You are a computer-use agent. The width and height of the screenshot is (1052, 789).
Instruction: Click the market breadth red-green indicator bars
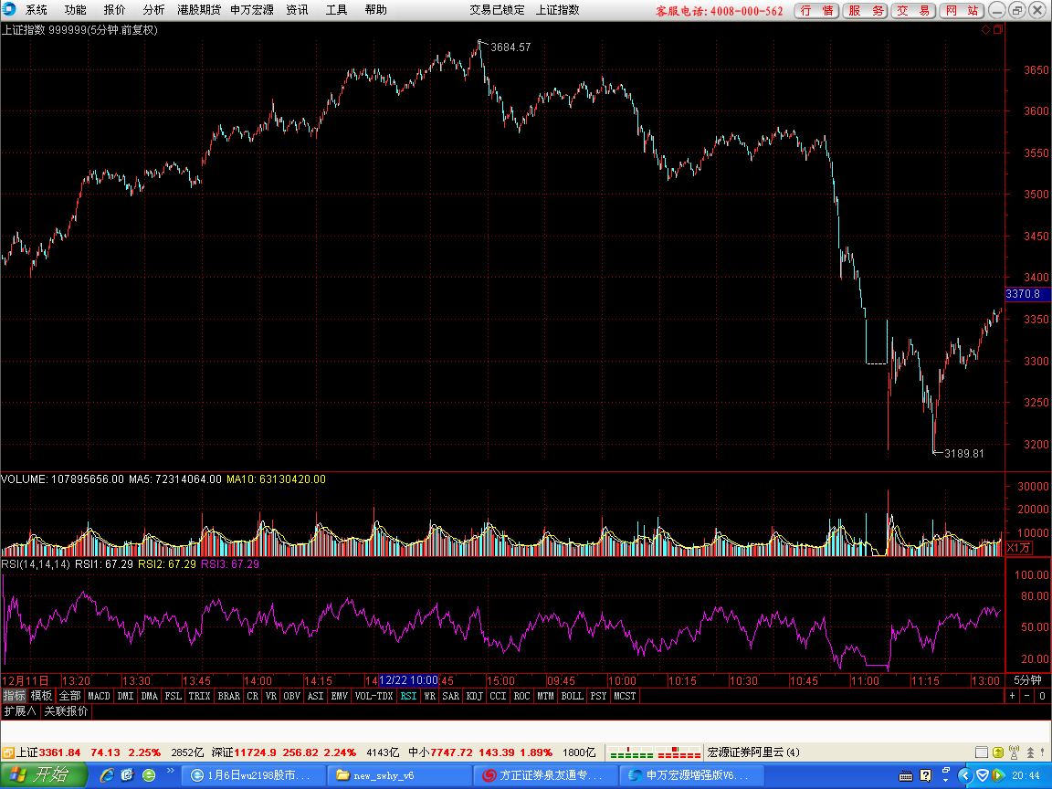click(655, 752)
